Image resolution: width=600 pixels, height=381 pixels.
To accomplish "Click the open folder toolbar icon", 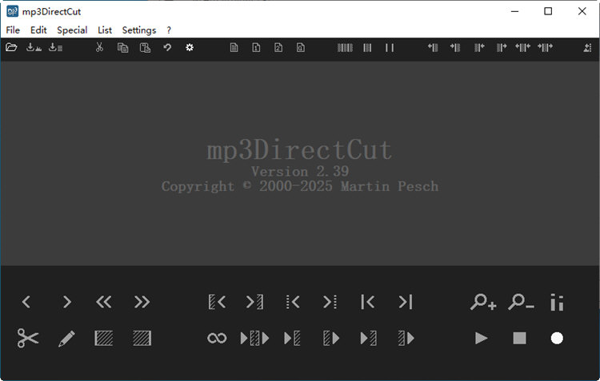I will coord(11,47).
